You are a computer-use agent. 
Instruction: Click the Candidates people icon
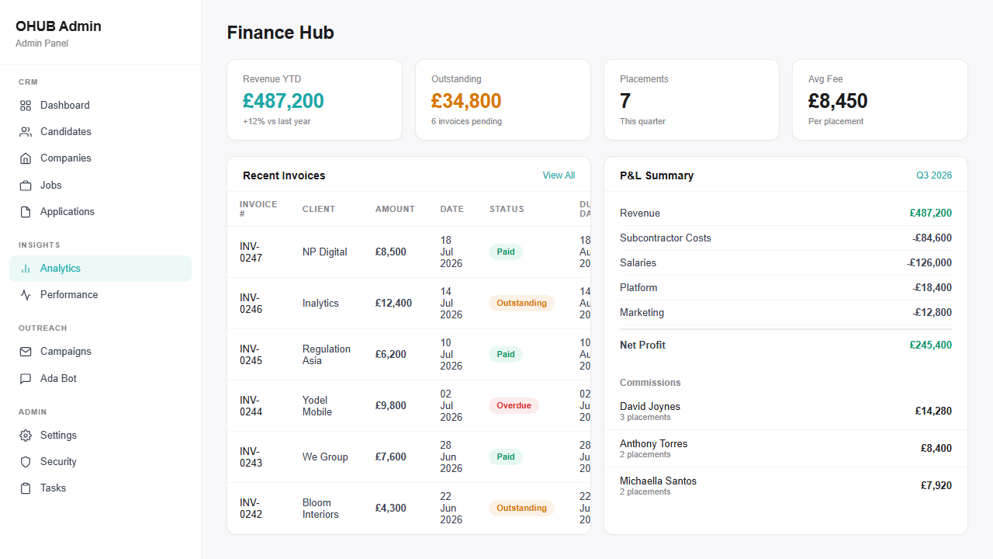pyautogui.click(x=26, y=132)
